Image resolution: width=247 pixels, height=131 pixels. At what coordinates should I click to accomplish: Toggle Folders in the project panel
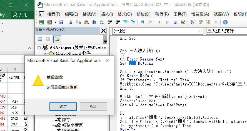tap(57, 39)
